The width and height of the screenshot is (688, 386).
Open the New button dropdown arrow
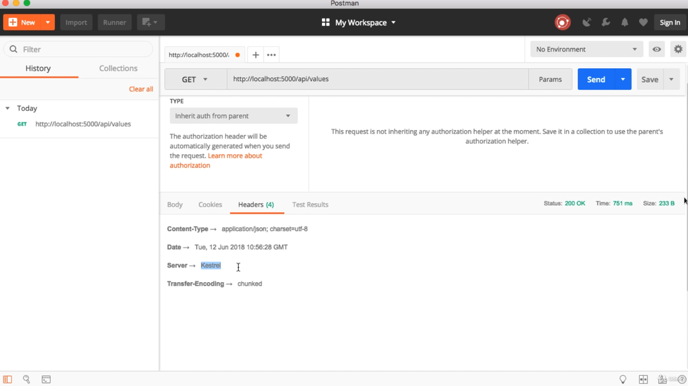pyautogui.click(x=48, y=23)
